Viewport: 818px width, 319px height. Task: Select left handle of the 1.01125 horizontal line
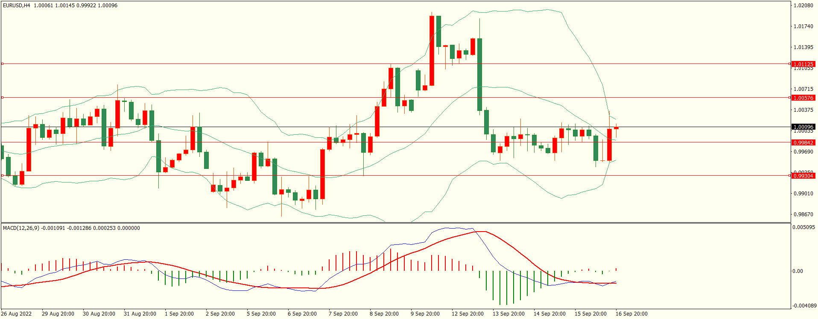click(2, 64)
